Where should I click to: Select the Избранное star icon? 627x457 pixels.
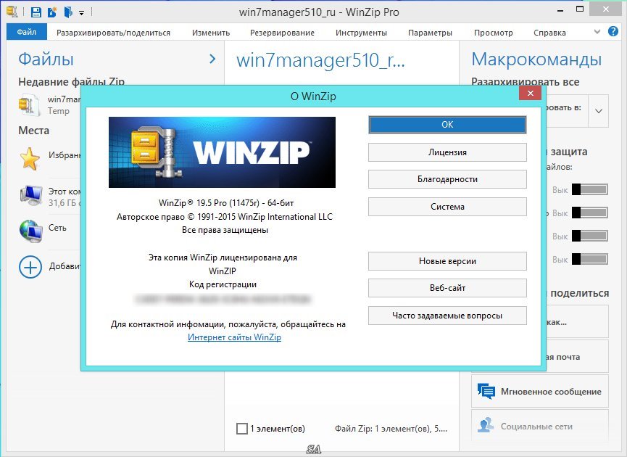30,158
